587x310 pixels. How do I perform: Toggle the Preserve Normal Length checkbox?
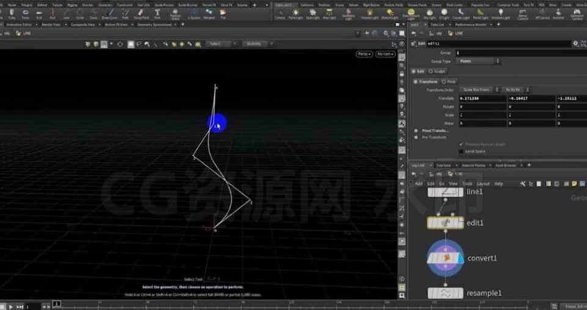coord(461,144)
